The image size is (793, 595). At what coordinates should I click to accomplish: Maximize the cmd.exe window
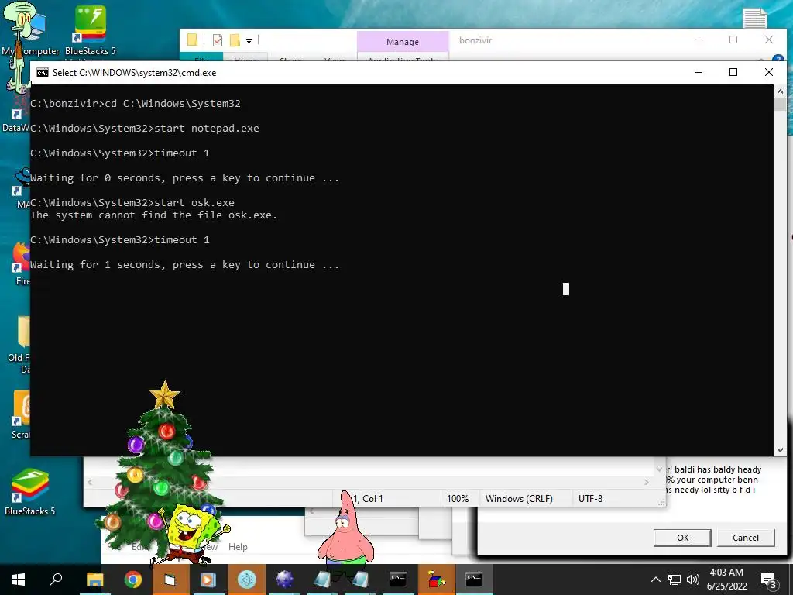(733, 72)
